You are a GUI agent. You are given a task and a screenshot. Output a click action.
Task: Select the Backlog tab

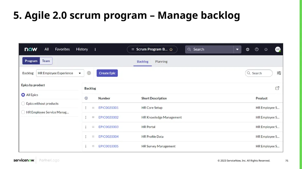point(142,62)
